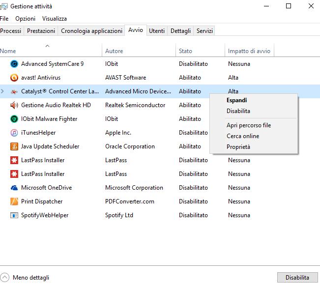Select the avast! Antivirus row name

[x=41, y=78]
